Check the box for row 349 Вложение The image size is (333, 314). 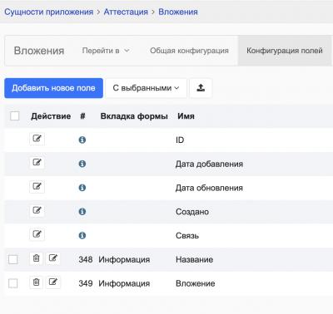point(13,283)
